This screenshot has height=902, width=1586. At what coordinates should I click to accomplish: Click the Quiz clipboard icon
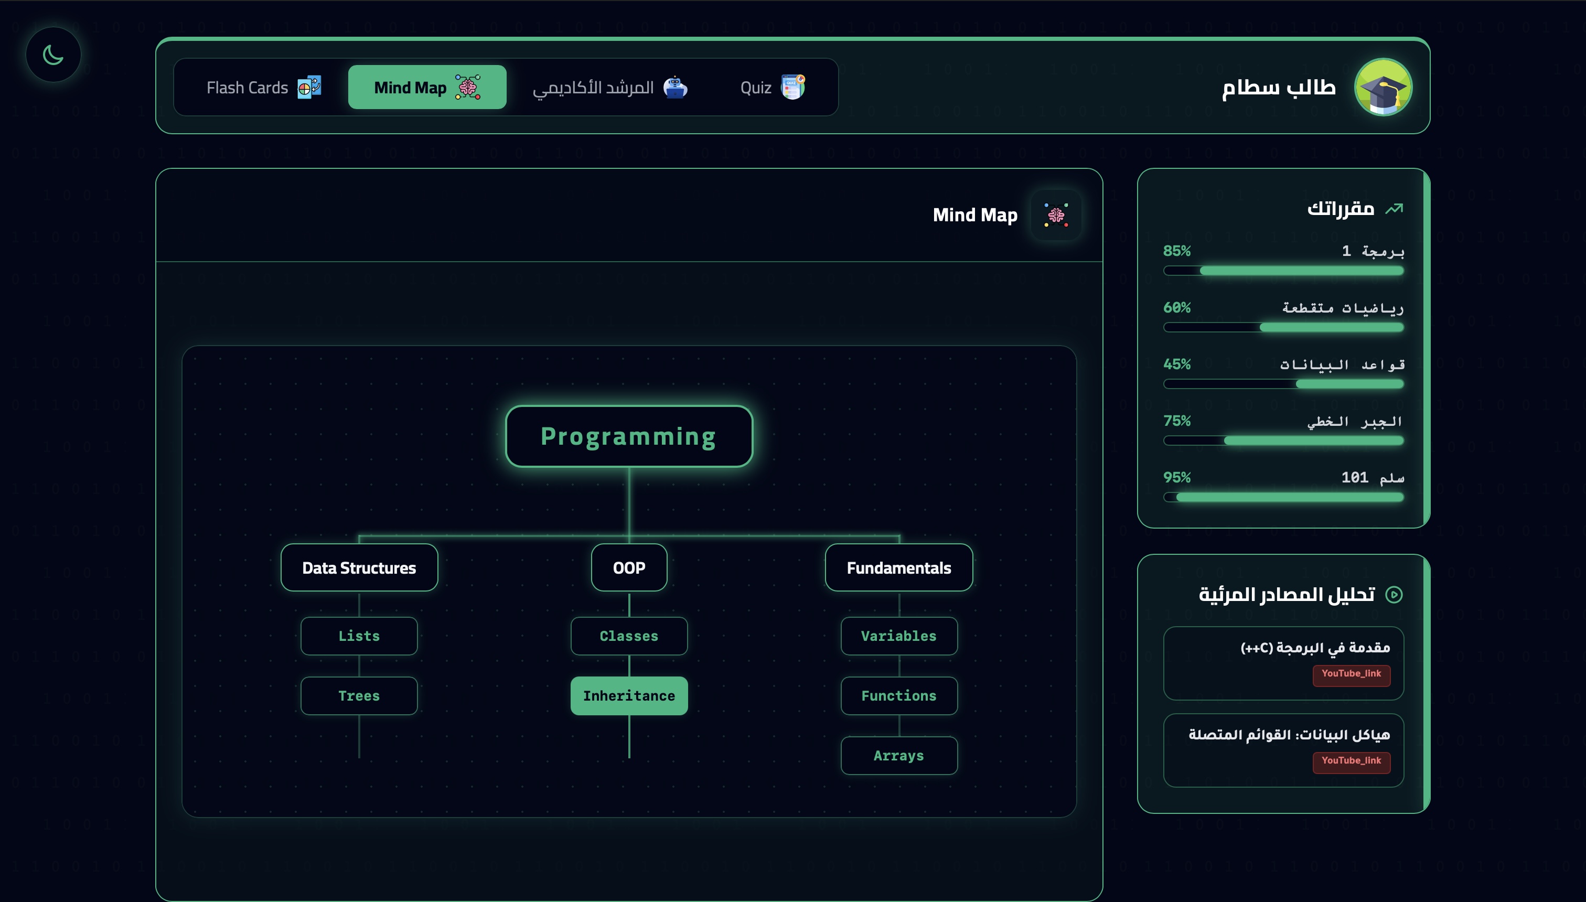(793, 88)
